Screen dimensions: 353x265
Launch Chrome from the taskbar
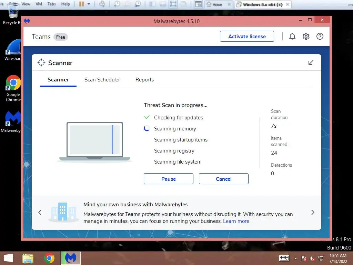[49, 258]
